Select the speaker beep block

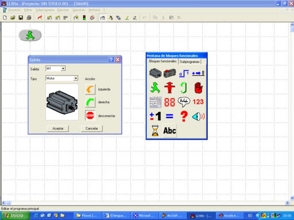point(199,116)
